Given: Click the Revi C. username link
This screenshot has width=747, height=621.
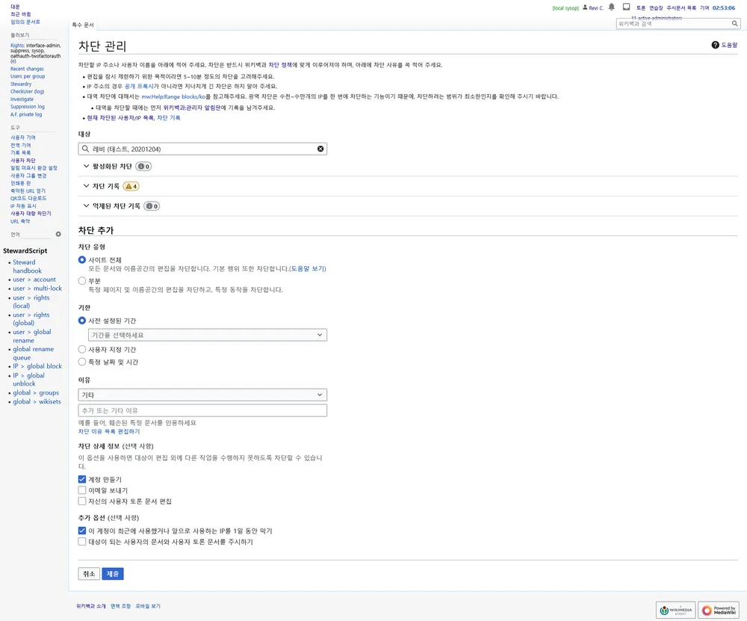Looking at the screenshot, I should pos(596,7).
